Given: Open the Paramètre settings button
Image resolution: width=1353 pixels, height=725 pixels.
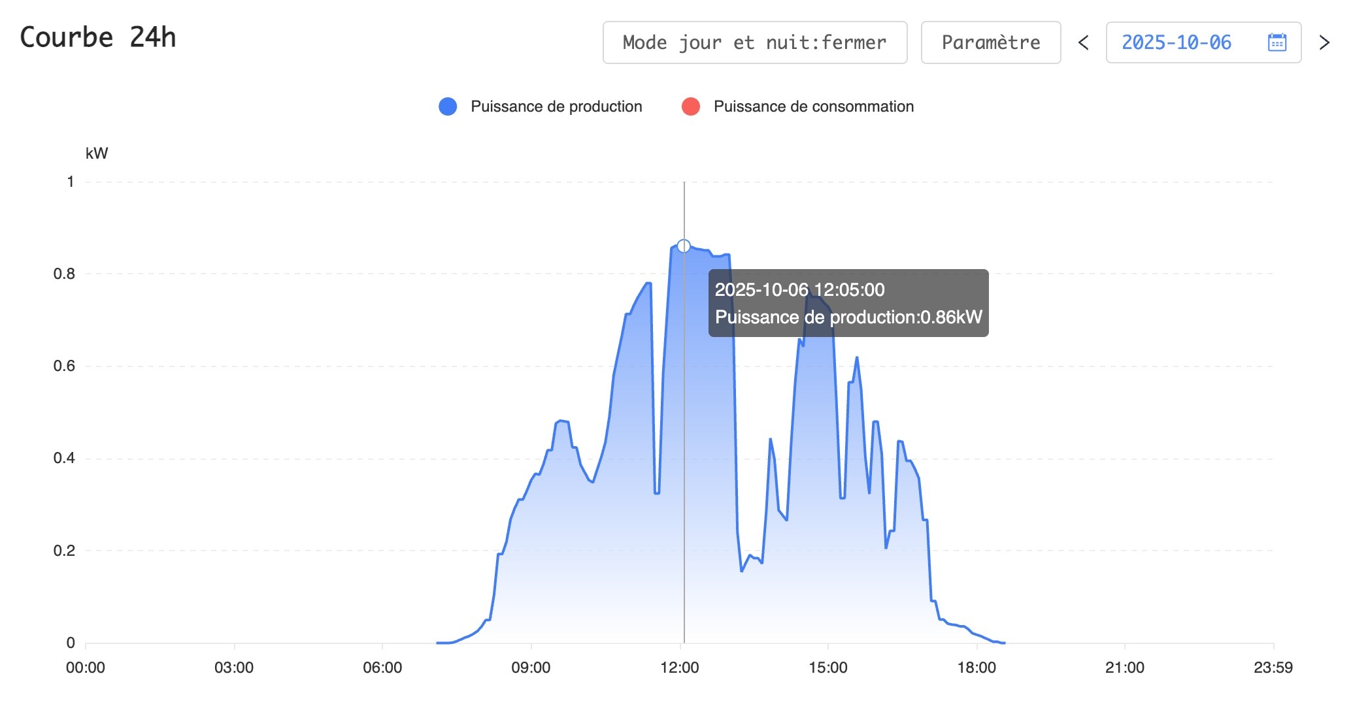Looking at the screenshot, I should tap(990, 42).
